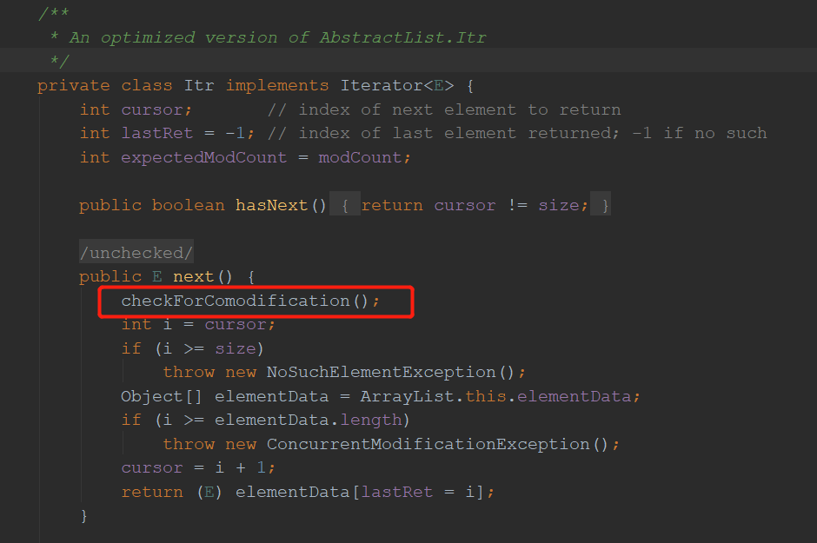
Task: Click 'return' in the 'return (E) elementData' line
Action: pos(151,492)
